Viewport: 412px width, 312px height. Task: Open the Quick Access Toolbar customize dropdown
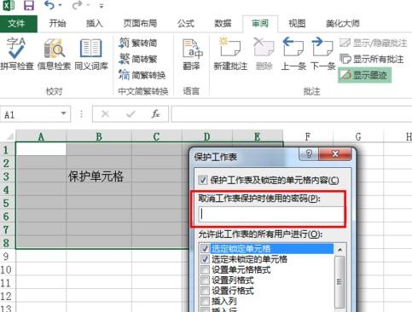[x=102, y=6]
